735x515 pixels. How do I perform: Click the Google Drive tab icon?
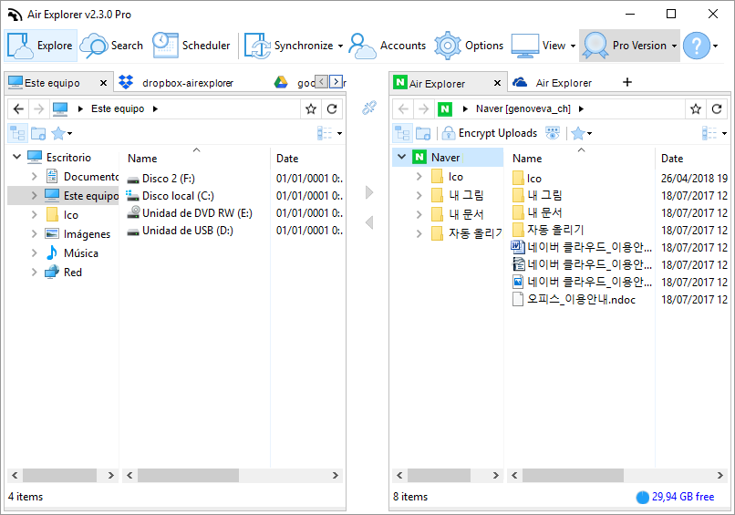[281, 82]
